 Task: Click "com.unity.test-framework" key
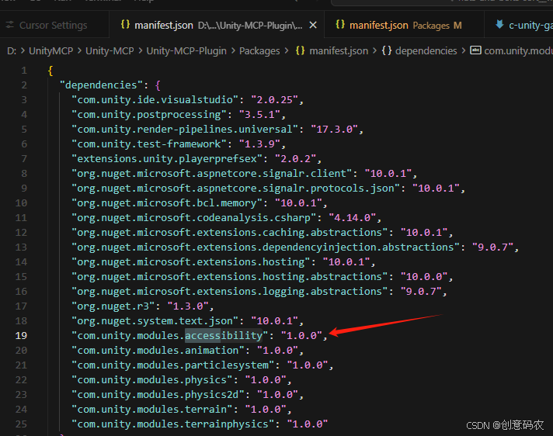click(149, 144)
